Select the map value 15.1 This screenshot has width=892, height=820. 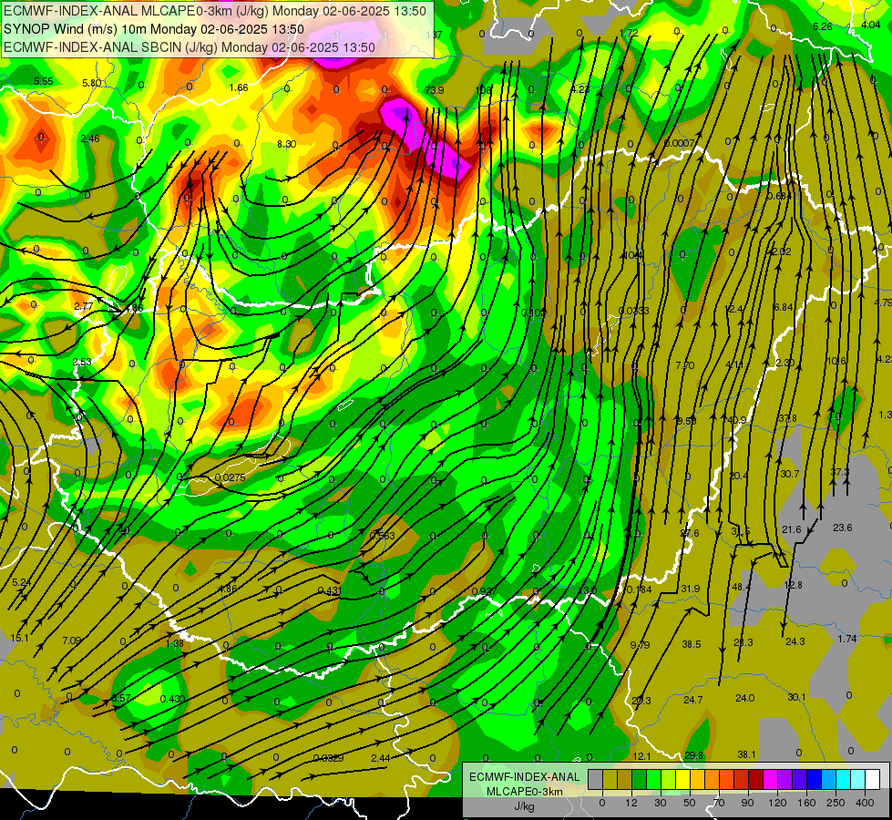[19, 638]
